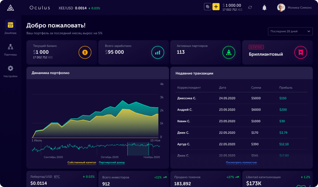The height and width of the screenshot is (187, 318).
Task: Click the Корреспондент column header
Action: point(189,88)
